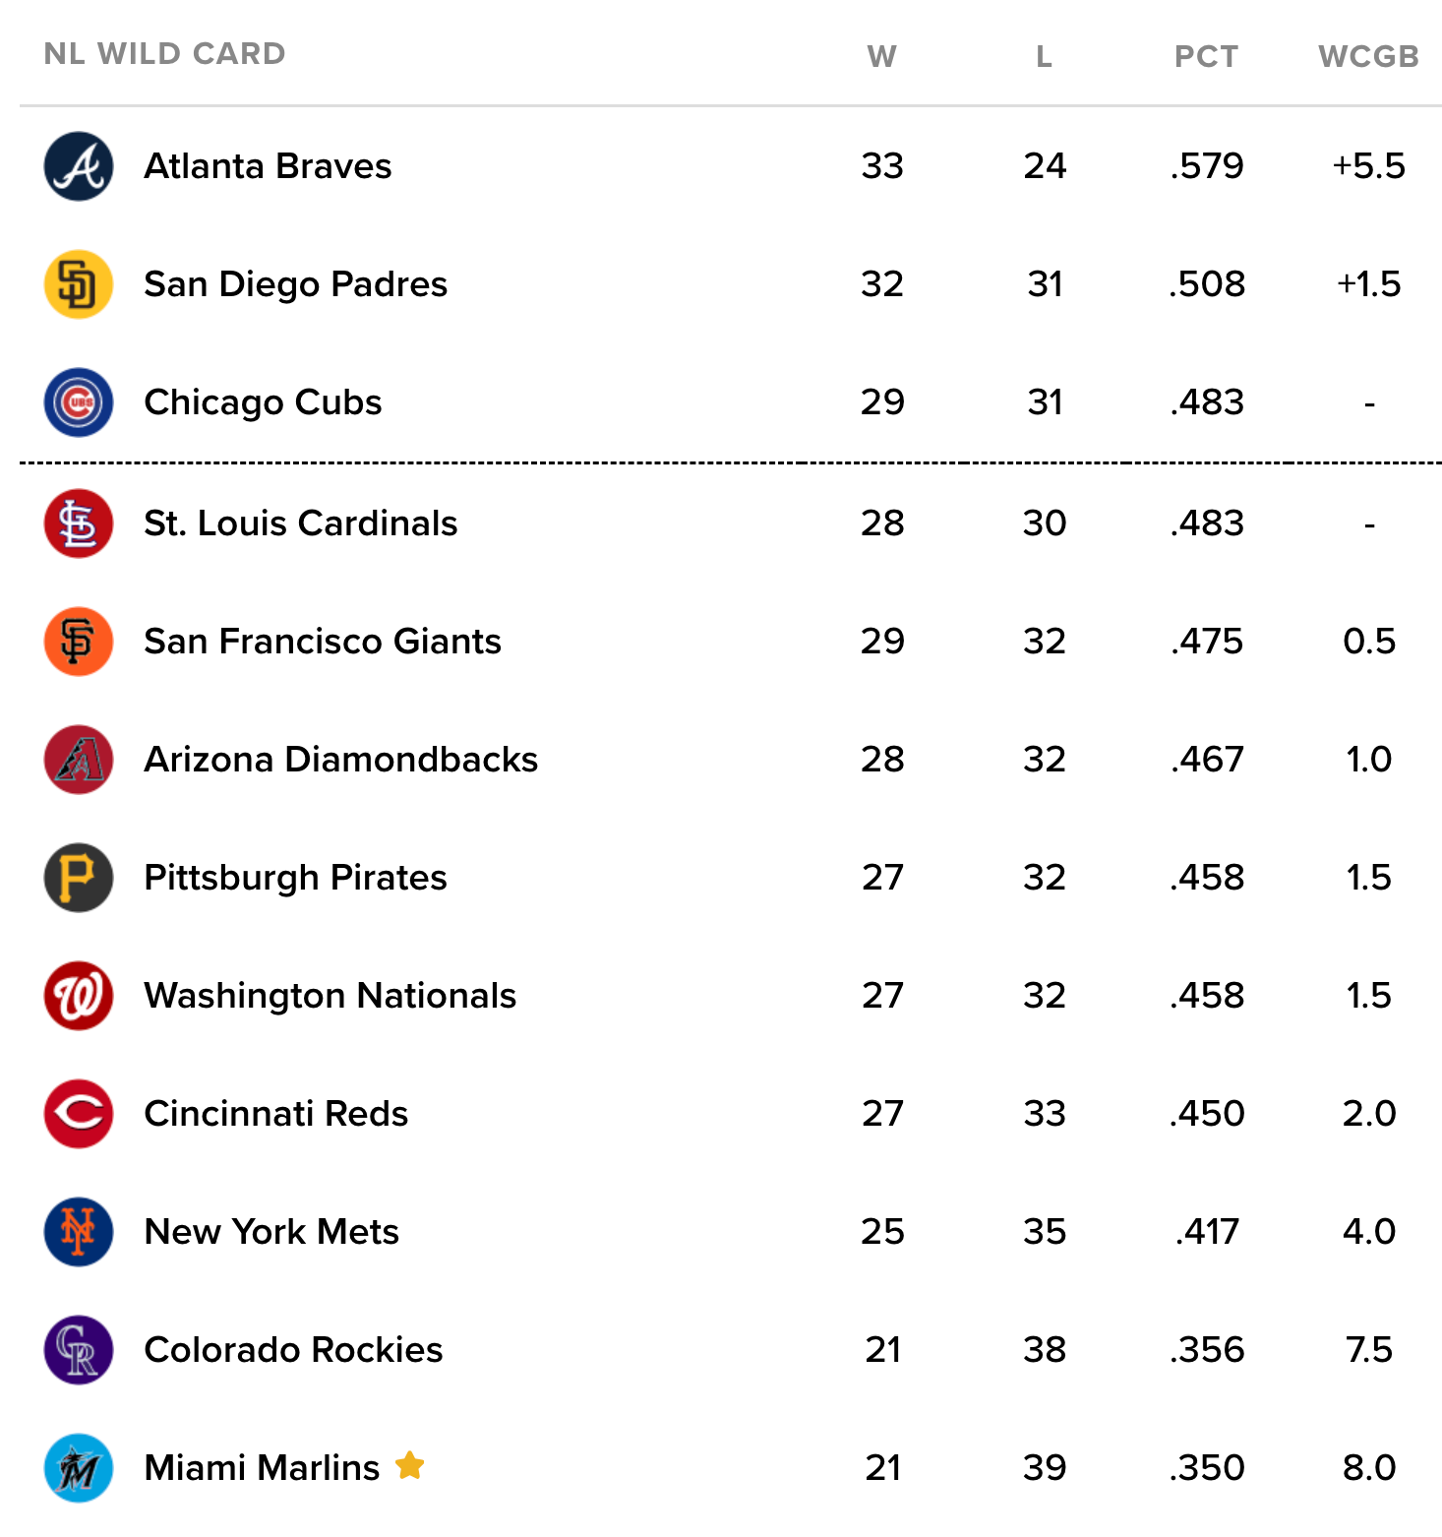Sort by the PCT column header
The image size is (1442, 1537).
(1207, 56)
